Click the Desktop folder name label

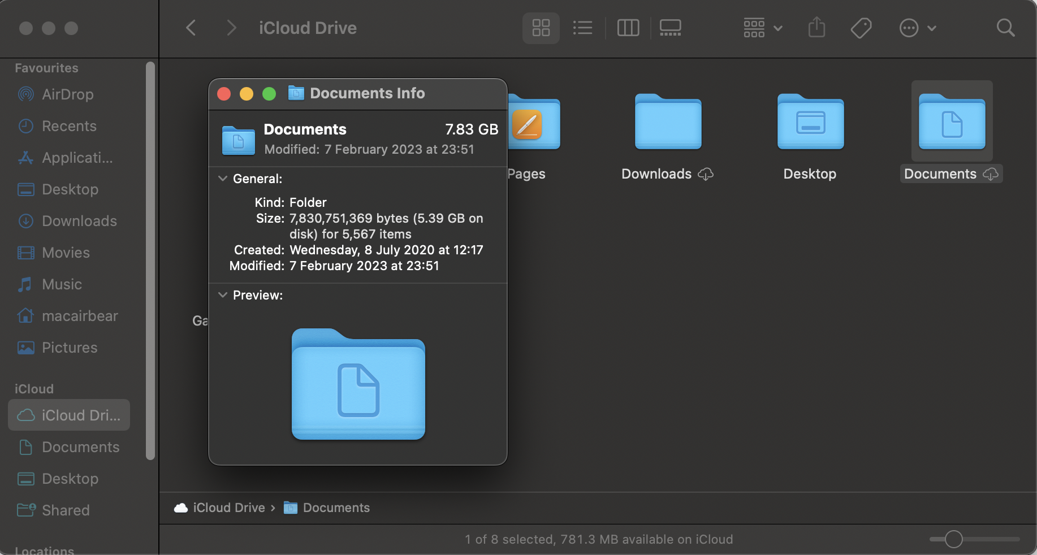(x=810, y=174)
